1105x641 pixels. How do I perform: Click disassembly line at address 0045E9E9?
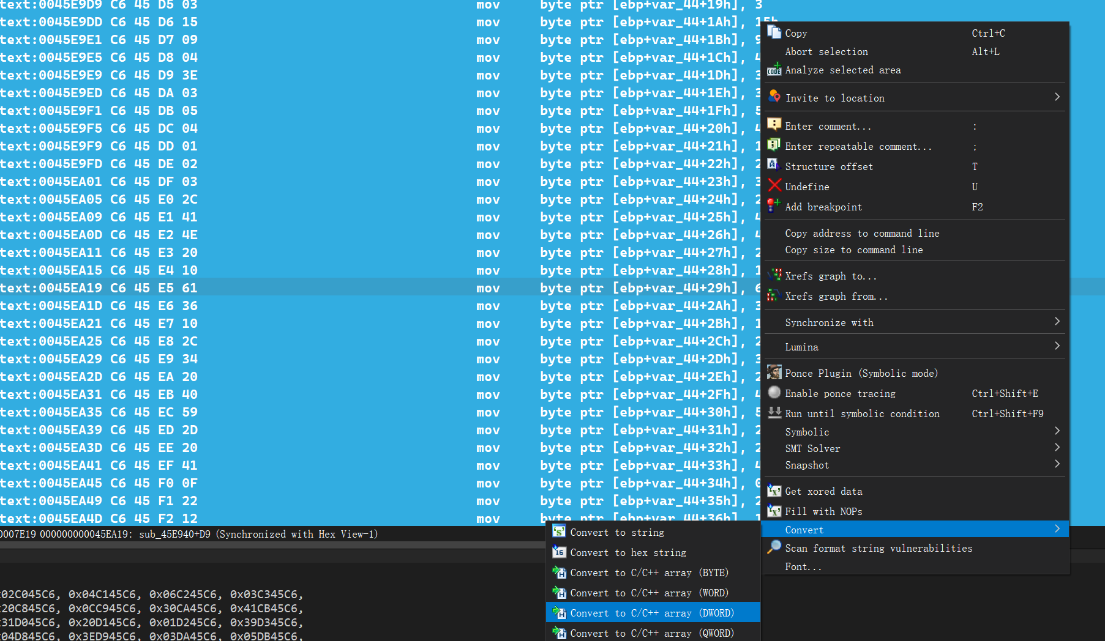(380, 75)
